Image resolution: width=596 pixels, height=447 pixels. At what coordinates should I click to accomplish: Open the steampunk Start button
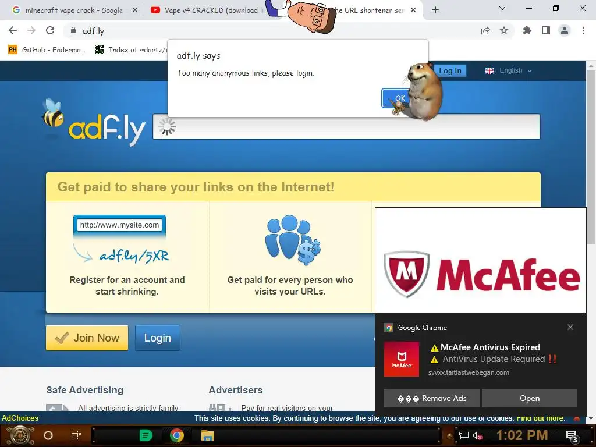pyautogui.click(x=20, y=435)
